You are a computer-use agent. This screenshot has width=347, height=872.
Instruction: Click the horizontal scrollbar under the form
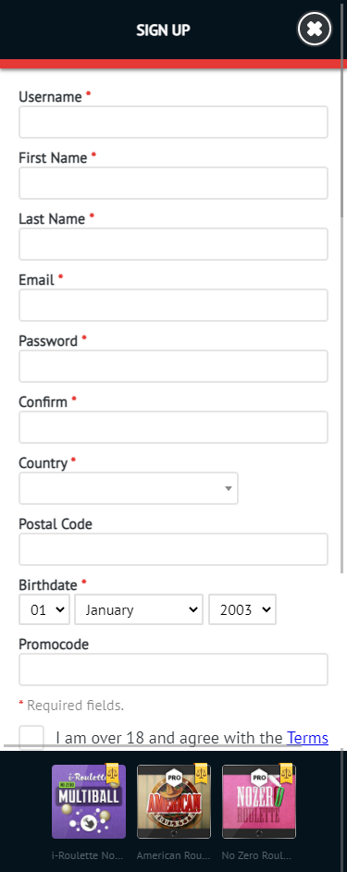(x=153, y=745)
